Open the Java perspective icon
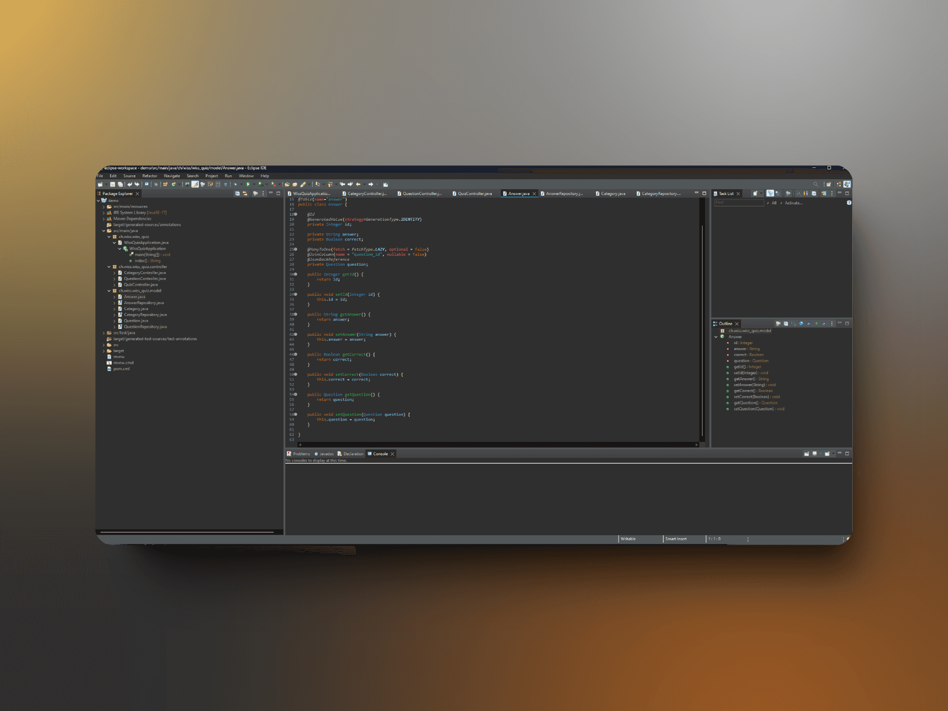The width and height of the screenshot is (948, 711). (x=847, y=184)
